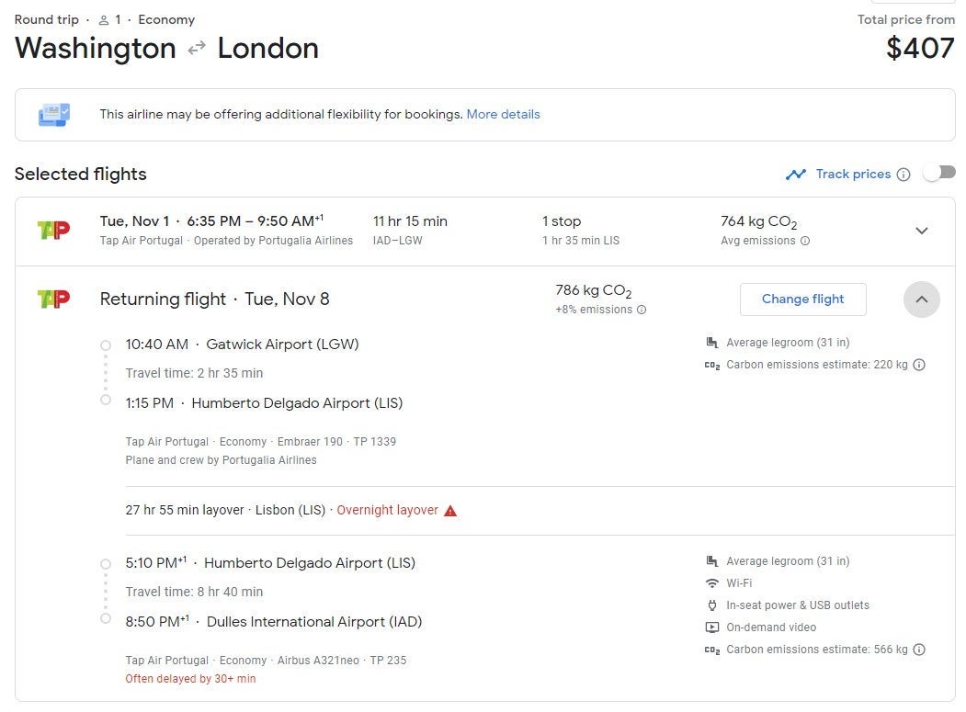
Task: Click the Change flight button
Action: click(x=802, y=299)
